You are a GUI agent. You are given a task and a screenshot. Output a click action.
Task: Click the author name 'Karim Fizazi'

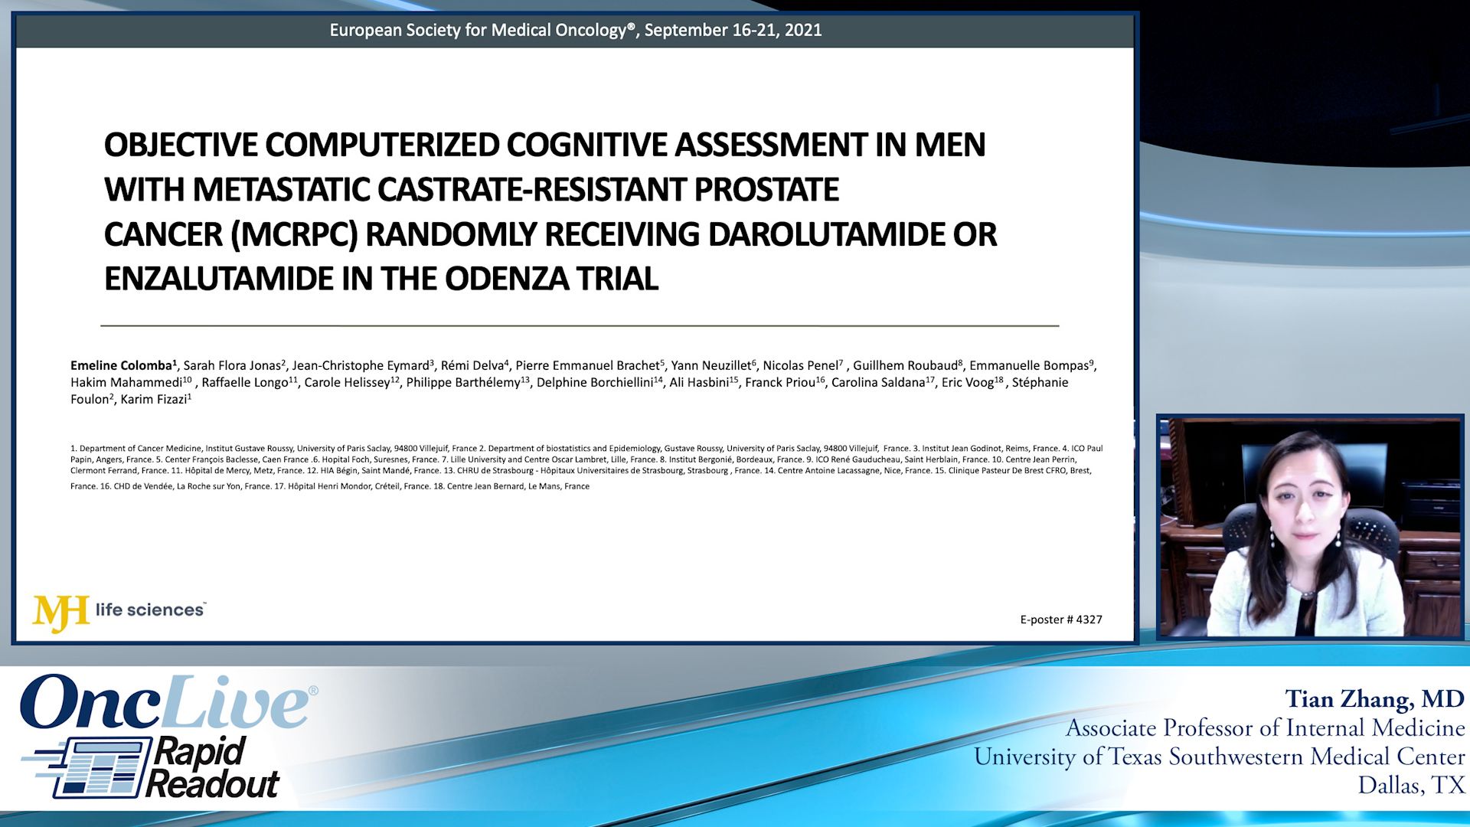[154, 399]
